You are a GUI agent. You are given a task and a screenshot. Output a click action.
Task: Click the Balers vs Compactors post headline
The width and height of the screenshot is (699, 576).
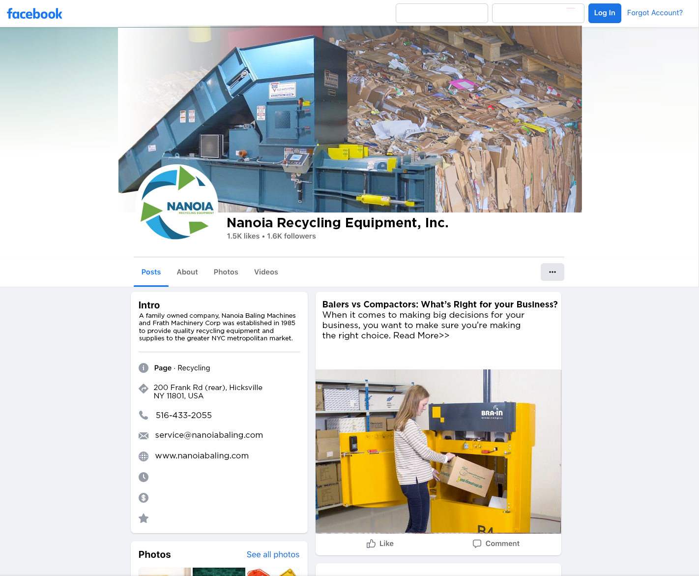tap(440, 304)
